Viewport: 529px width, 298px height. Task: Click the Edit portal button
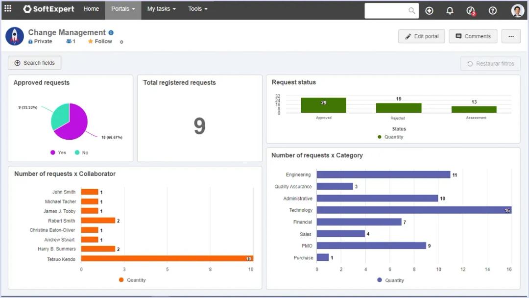(x=421, y=36)
